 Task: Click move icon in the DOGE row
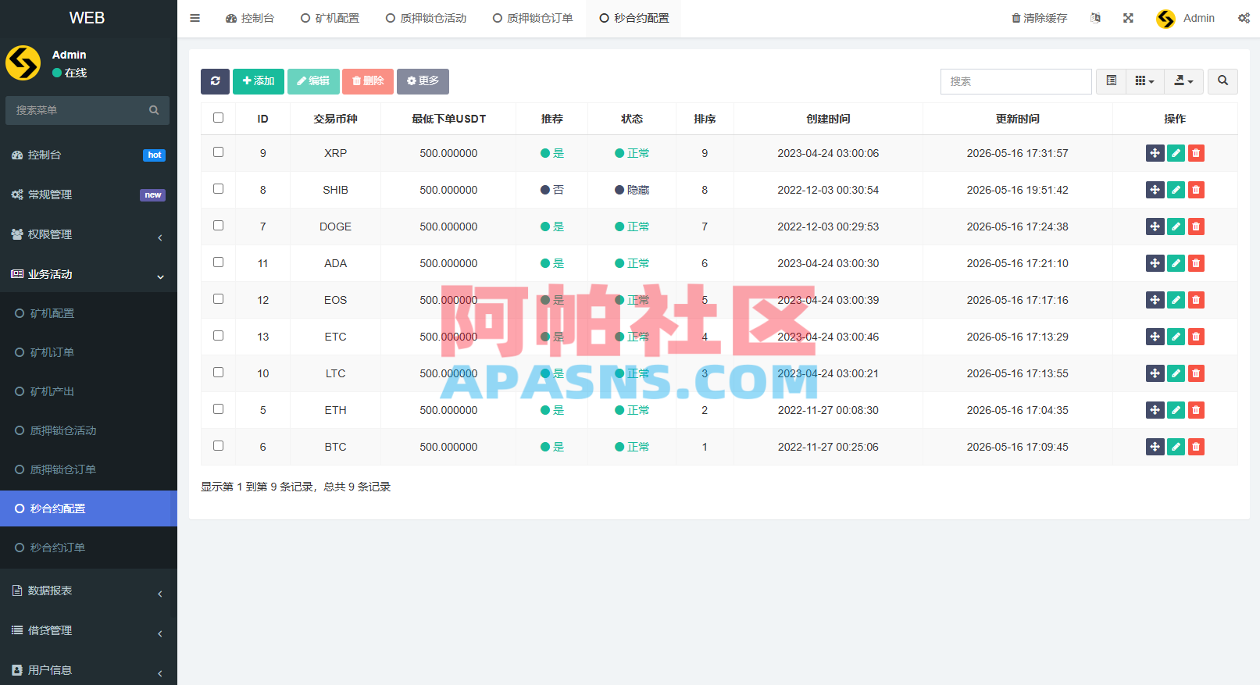(1155, 227)
